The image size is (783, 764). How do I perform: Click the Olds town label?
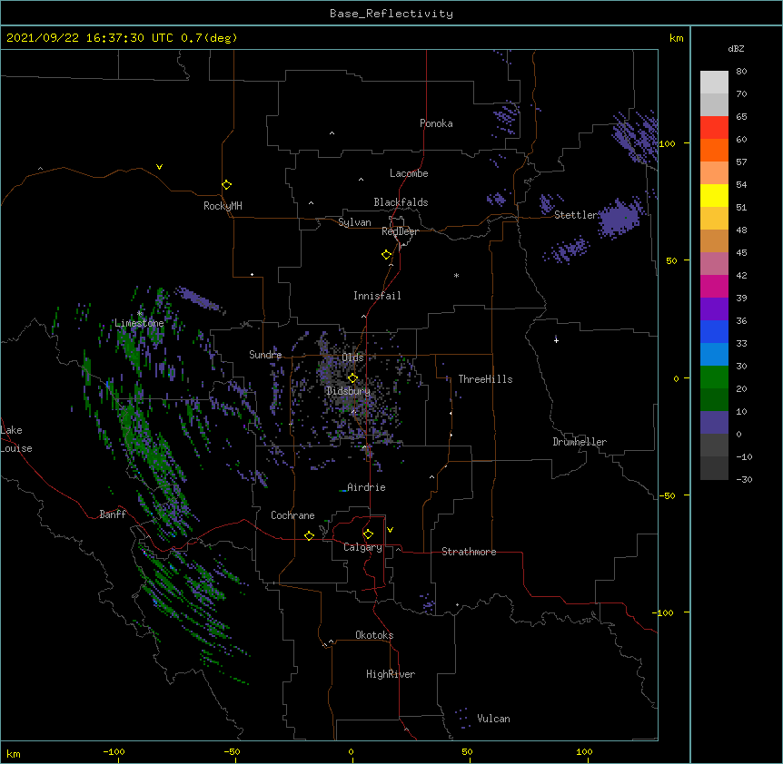point(352,358)
